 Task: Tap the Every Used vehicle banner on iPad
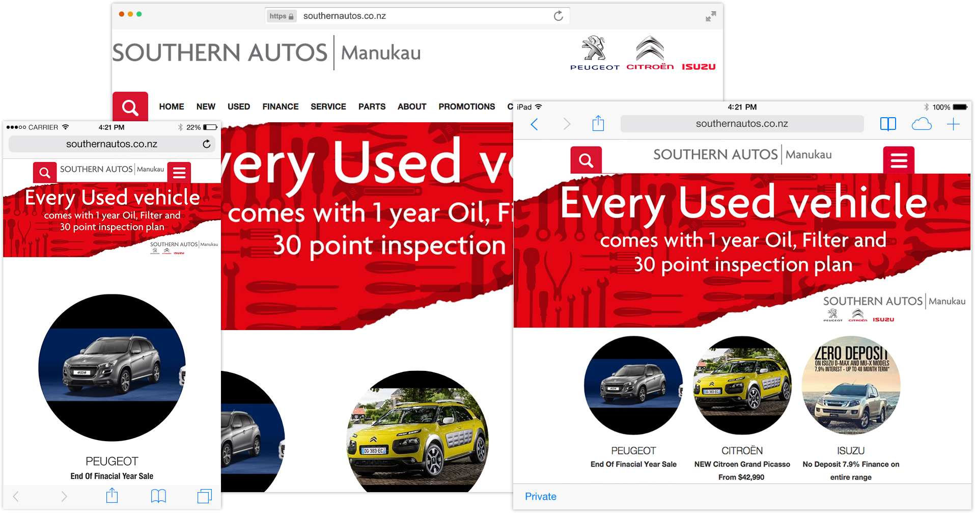click(x=742, y=251)
